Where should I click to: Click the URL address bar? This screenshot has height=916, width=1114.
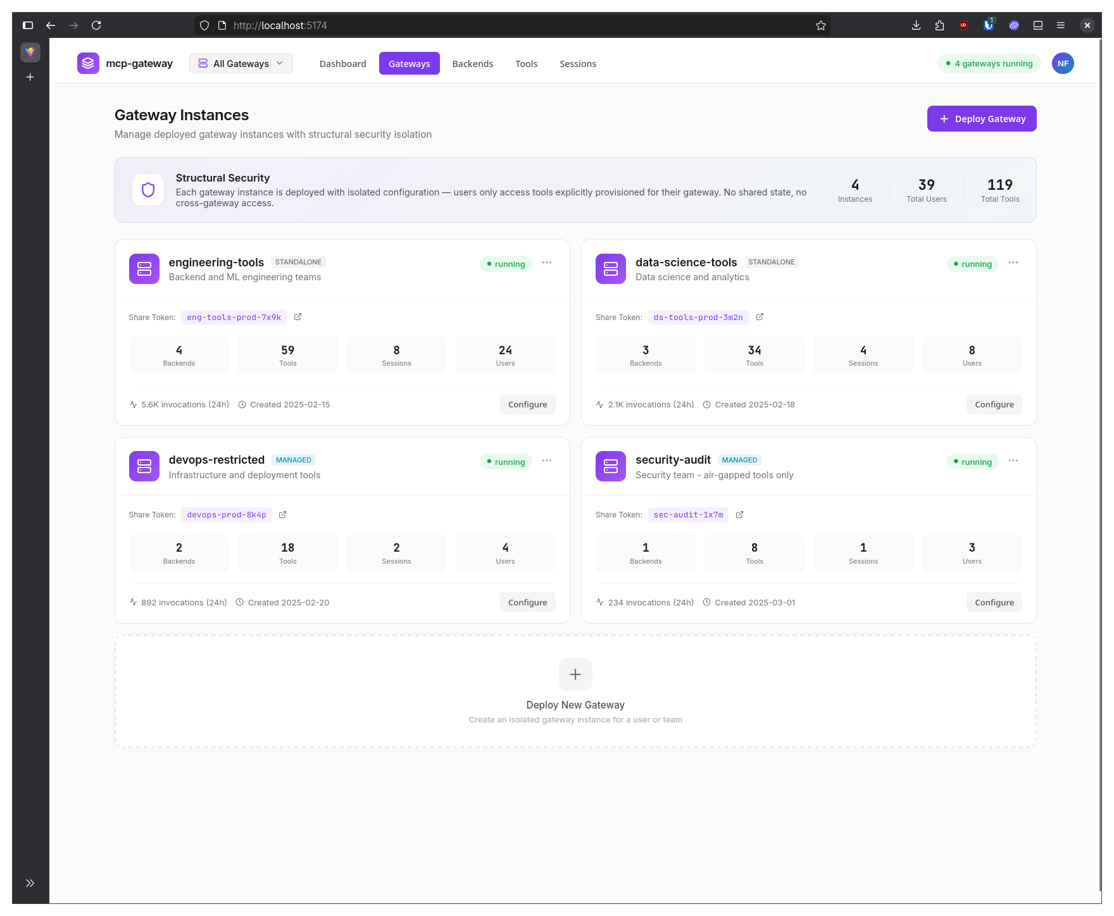pos(513,25)
